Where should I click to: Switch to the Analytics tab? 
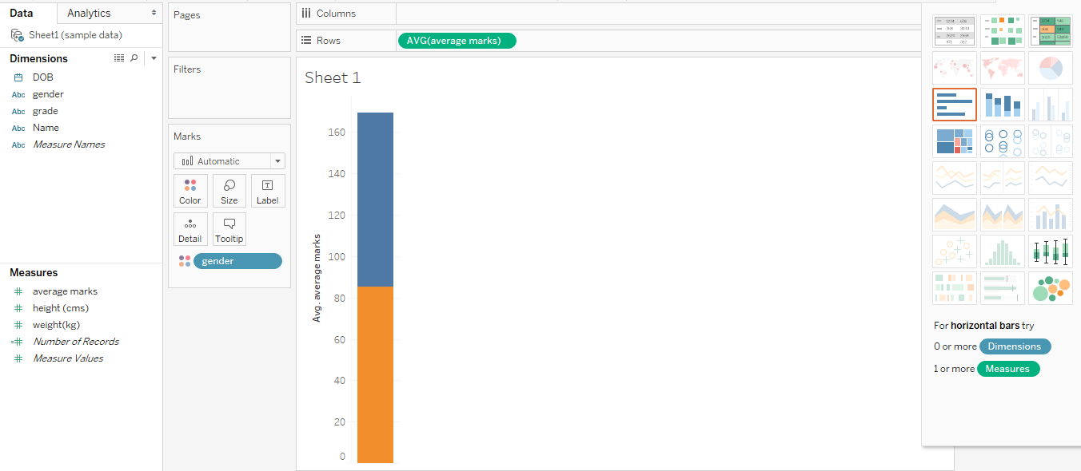pyautogui.click(x=89, y=14)
